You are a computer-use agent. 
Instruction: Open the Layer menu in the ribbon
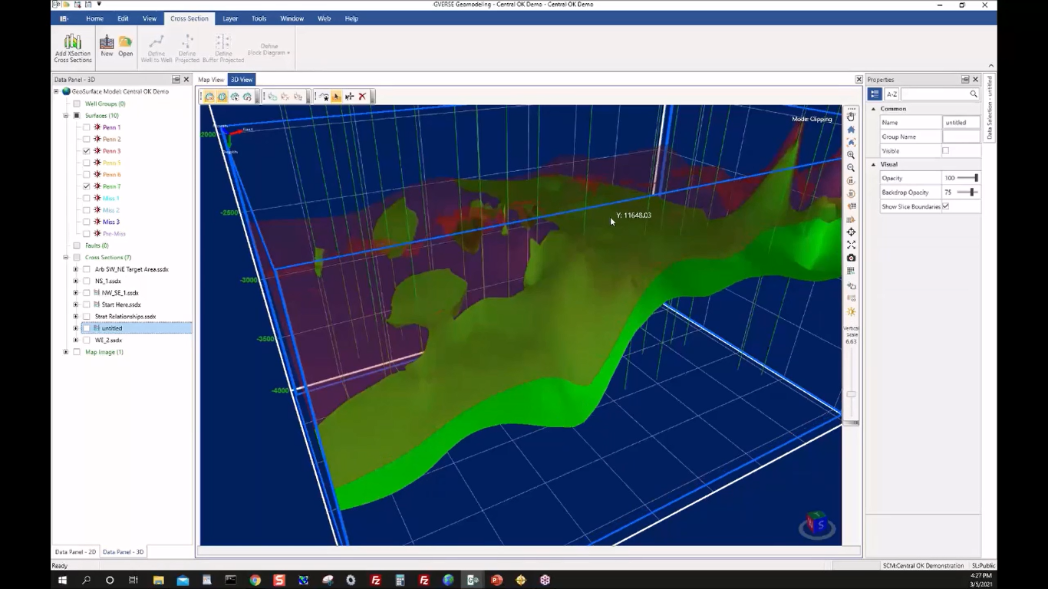pyautogui.click(x=230, y=18)
